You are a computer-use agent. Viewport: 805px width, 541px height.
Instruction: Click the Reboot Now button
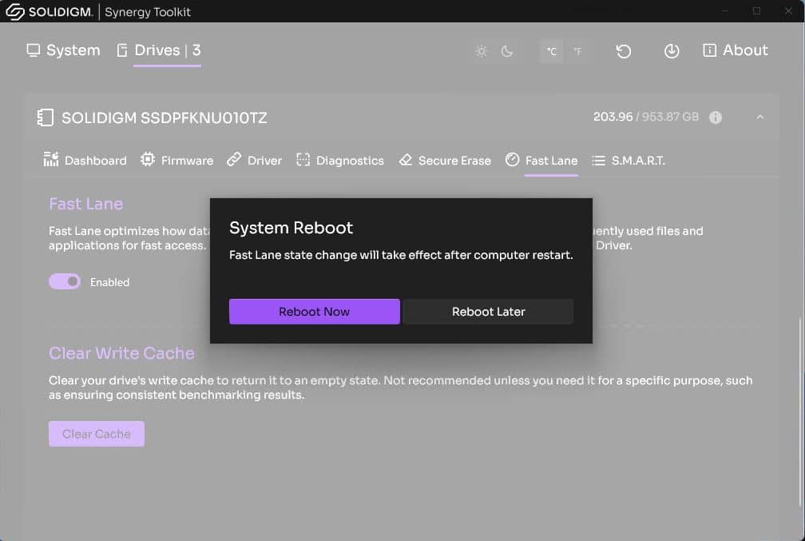(314, 312)
